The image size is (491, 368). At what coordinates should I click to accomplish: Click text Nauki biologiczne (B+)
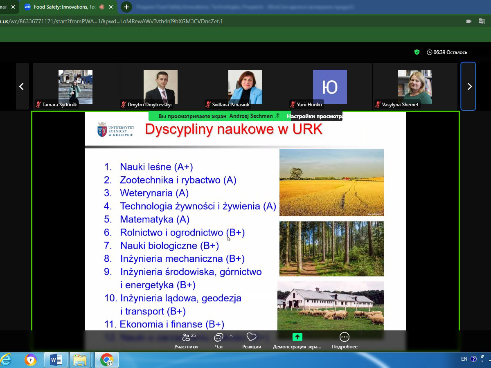[x=169, y=246]
